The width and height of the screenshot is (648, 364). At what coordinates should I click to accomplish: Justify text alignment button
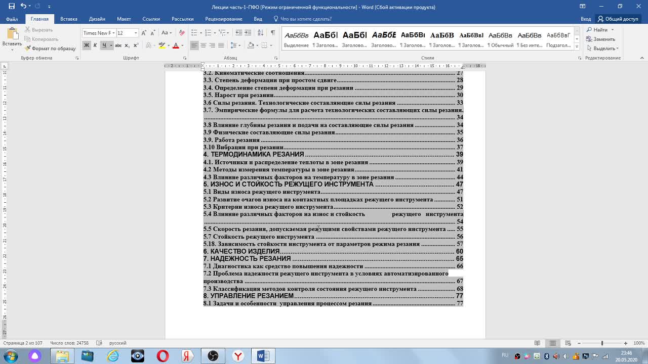[x=221, y=45]
